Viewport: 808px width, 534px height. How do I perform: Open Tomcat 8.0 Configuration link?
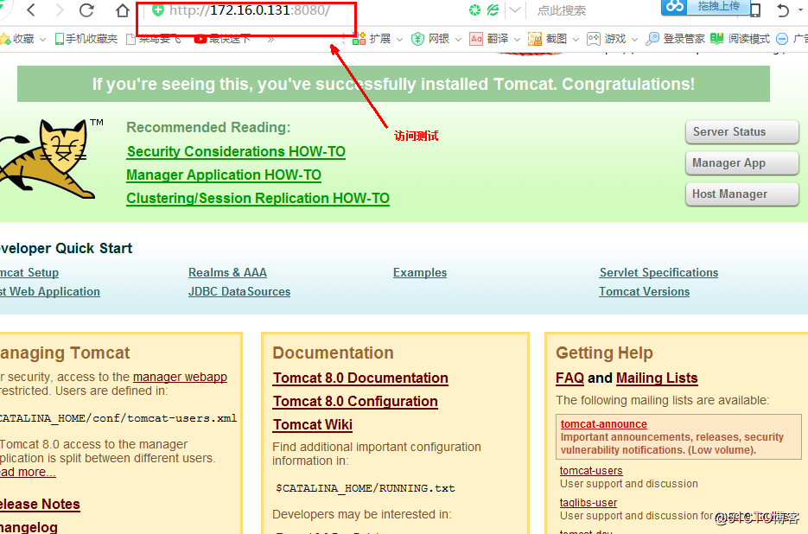(x=355, y=402)
